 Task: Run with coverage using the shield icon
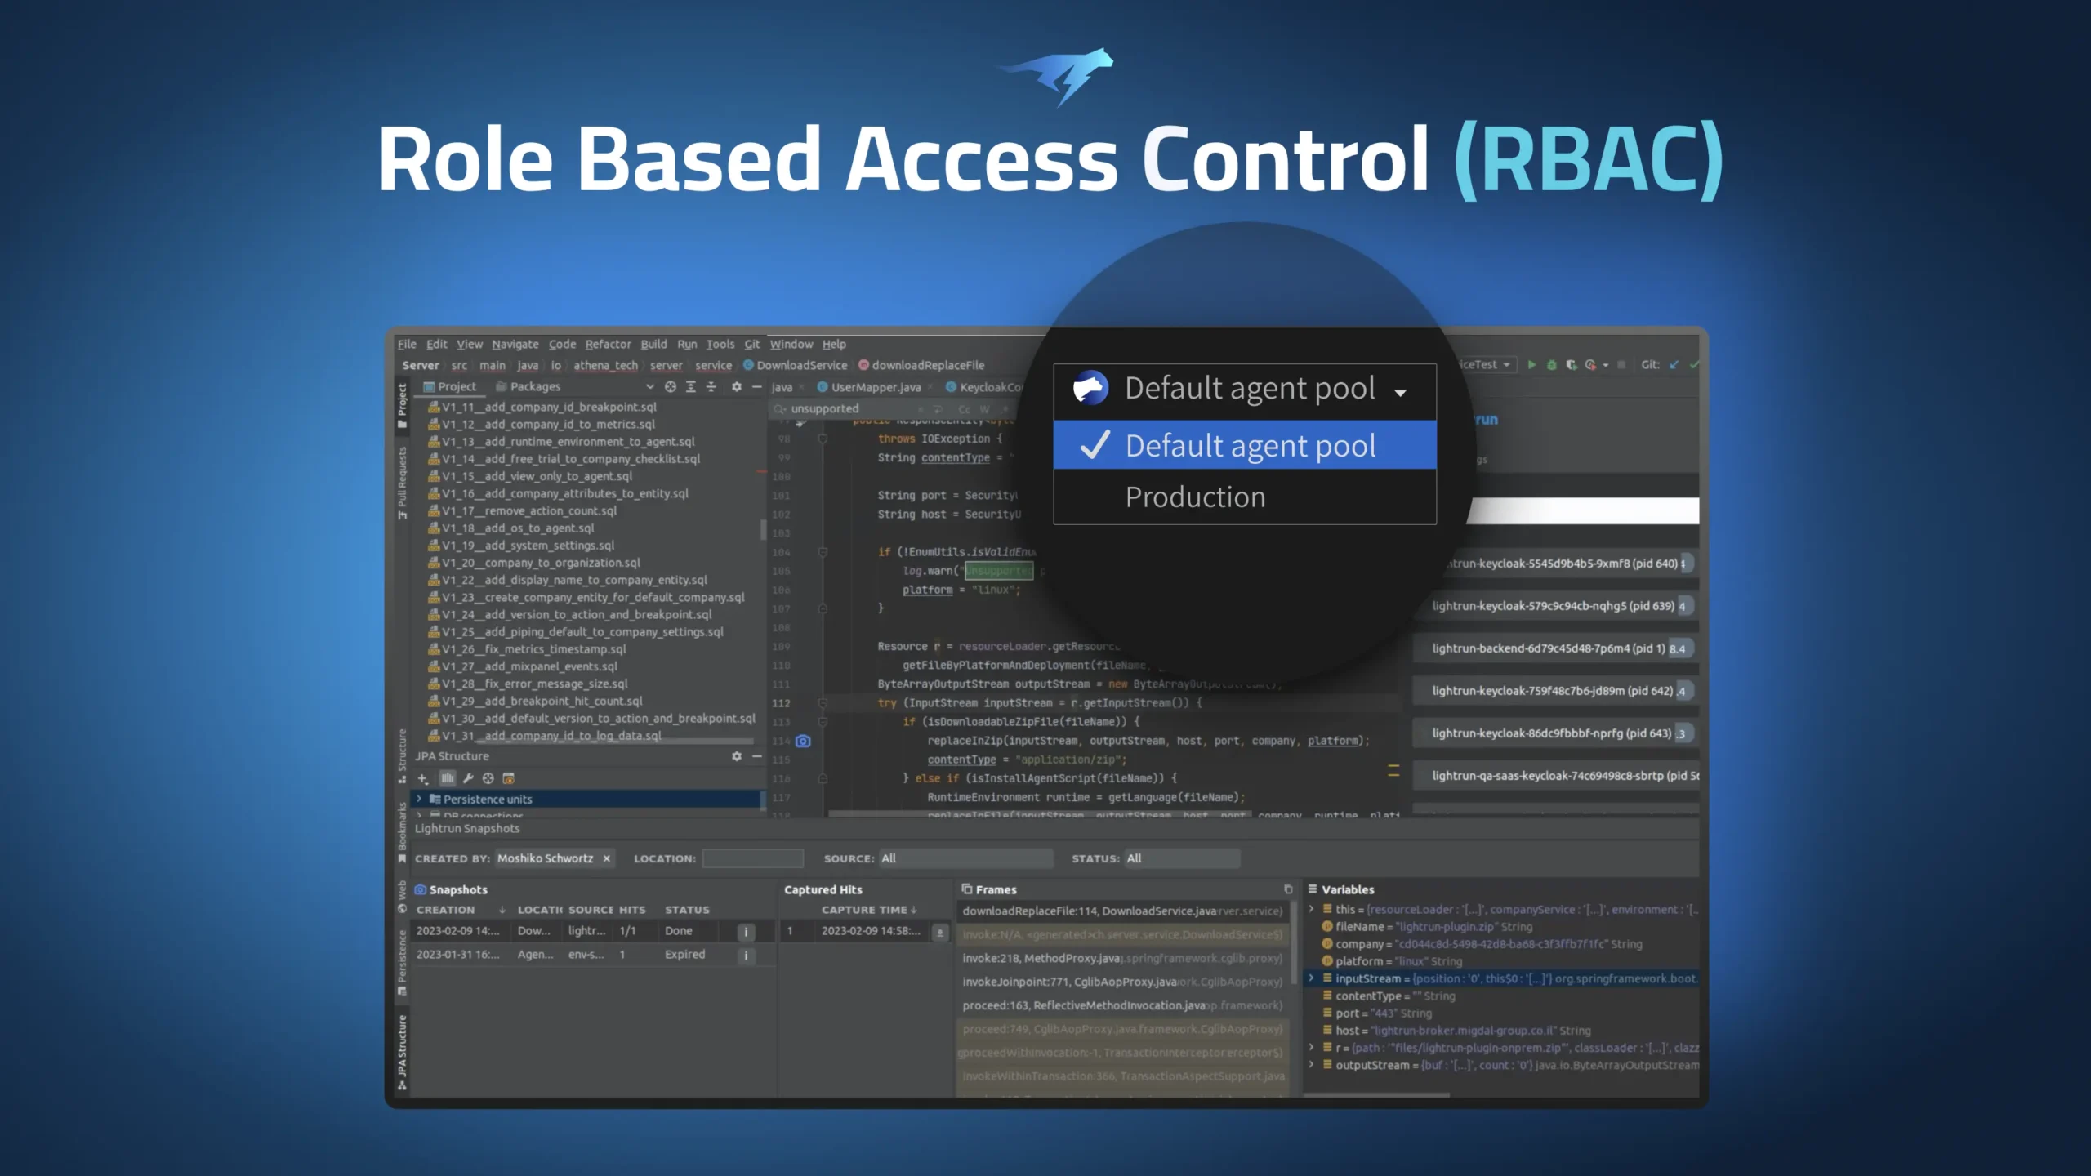click(1572, 364)
